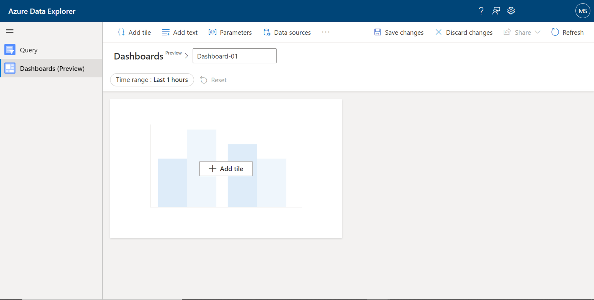594x300 pixels.
Task: Click the Preview superscript label
Action: pyautogui.click(x=173, y=53)
